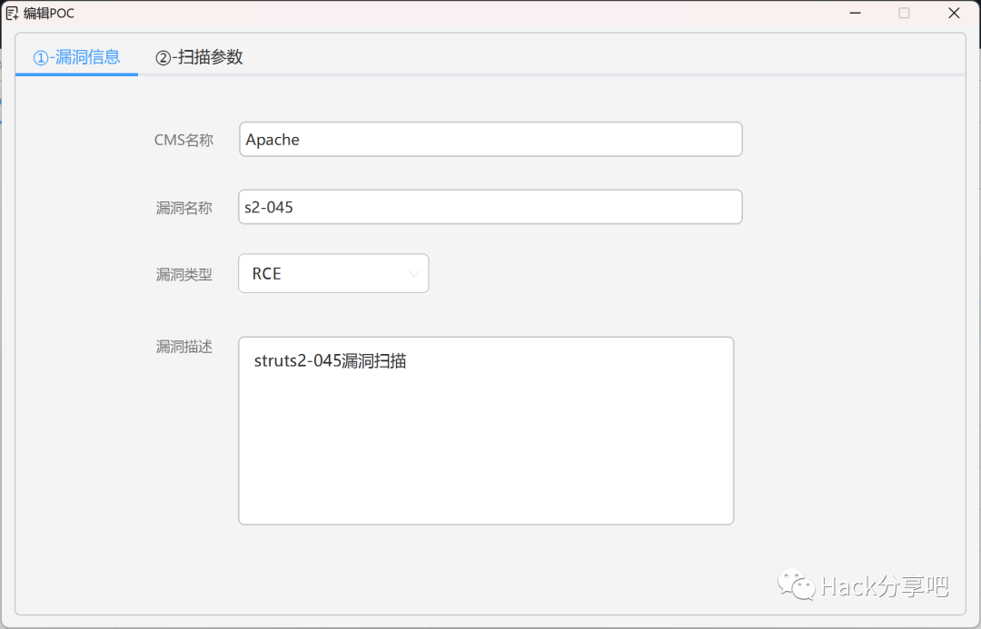The width and height of the screenshot is (981, 629).
Task: Click the 漏洞名称 field containing s2-045
Action: (490, 207)
